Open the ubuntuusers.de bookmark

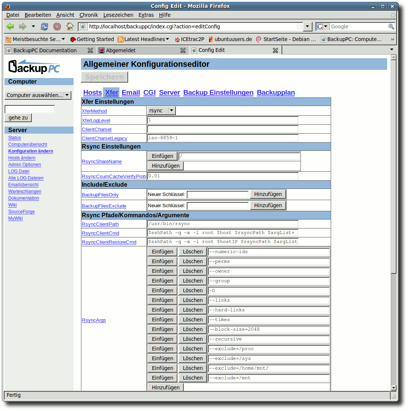[x=230, y=39]
